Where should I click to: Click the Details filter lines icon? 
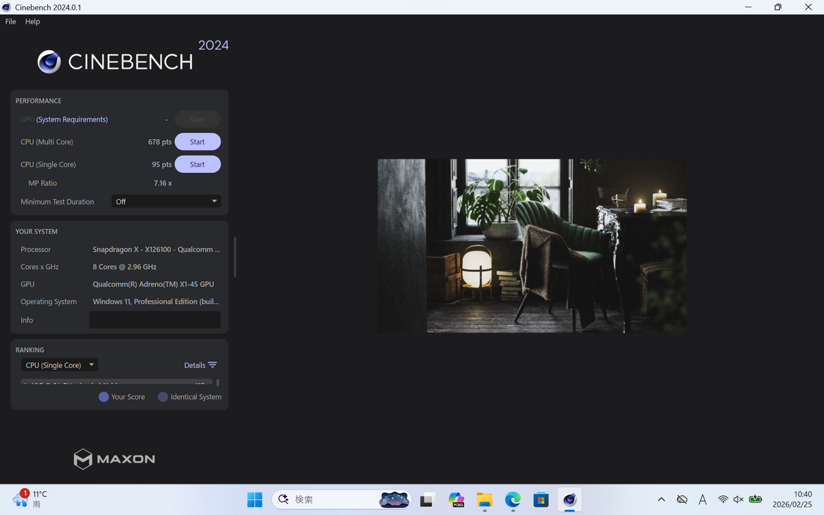[212, 365]
